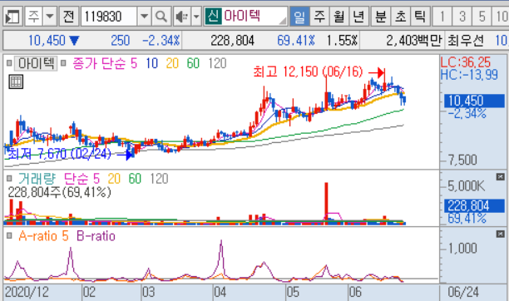Click the 아이텍 stock name field

(254, 16)
